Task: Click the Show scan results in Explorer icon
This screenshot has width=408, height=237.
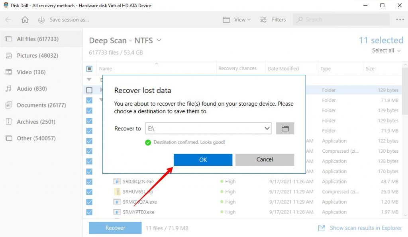Action: (322, 228)
